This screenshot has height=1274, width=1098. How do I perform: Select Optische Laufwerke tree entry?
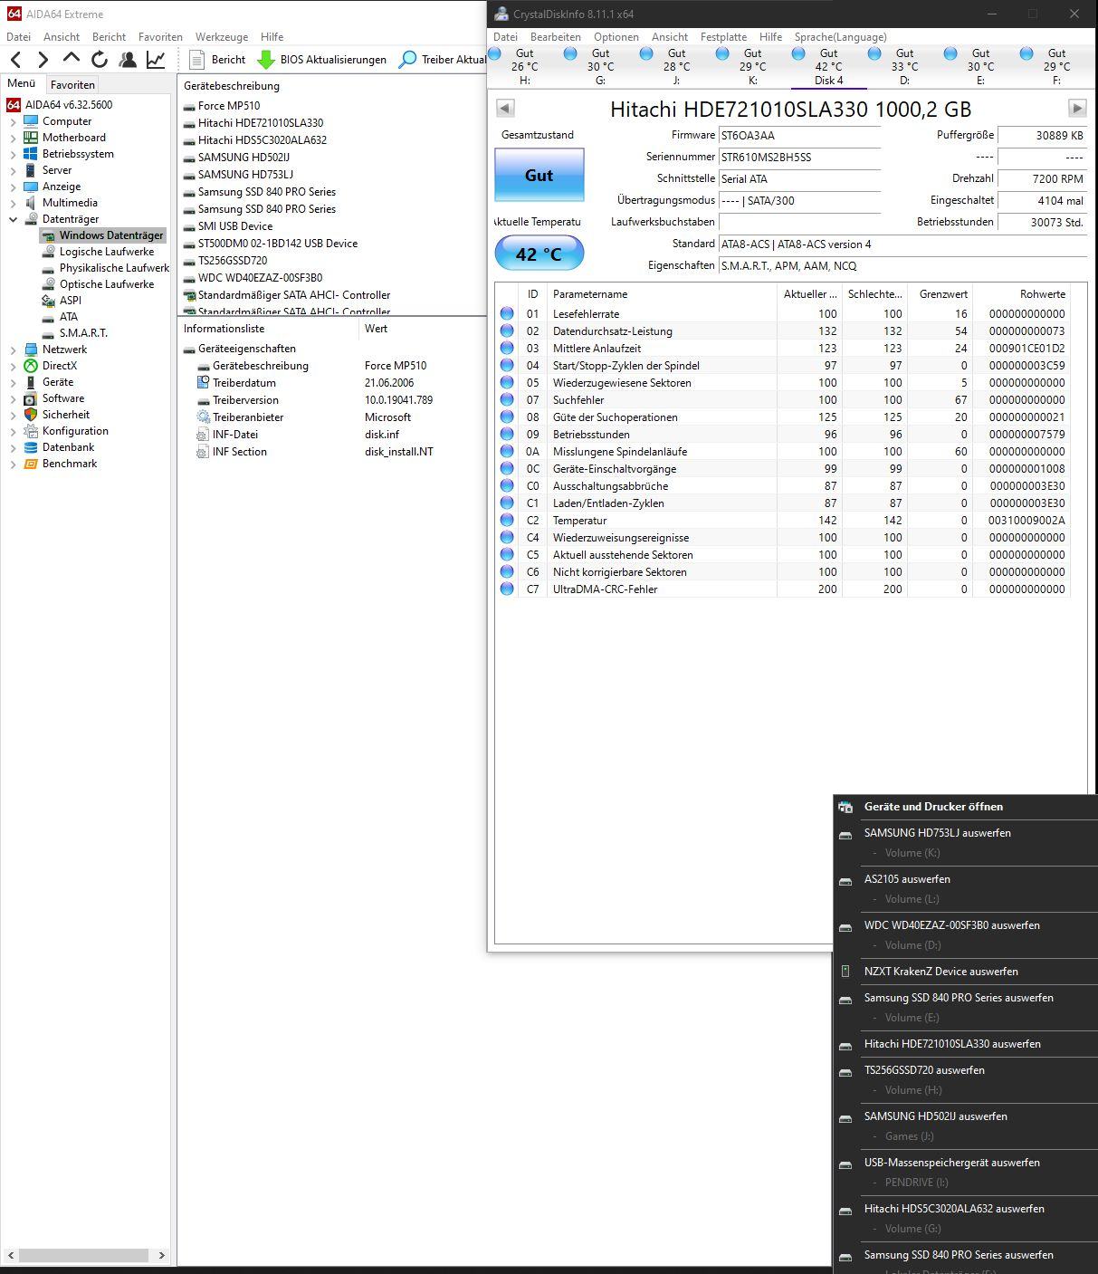[x=107, y=284]
